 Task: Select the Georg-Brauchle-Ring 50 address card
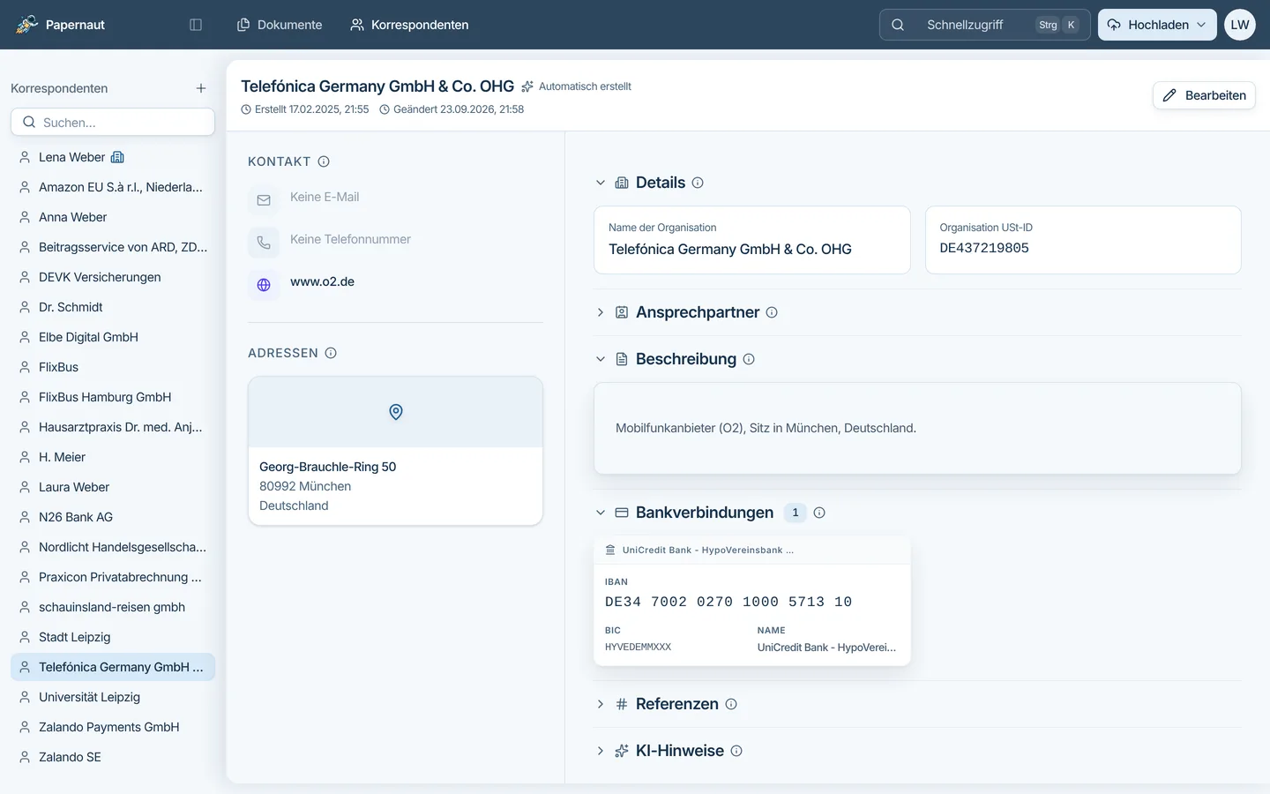coord(395,451)
